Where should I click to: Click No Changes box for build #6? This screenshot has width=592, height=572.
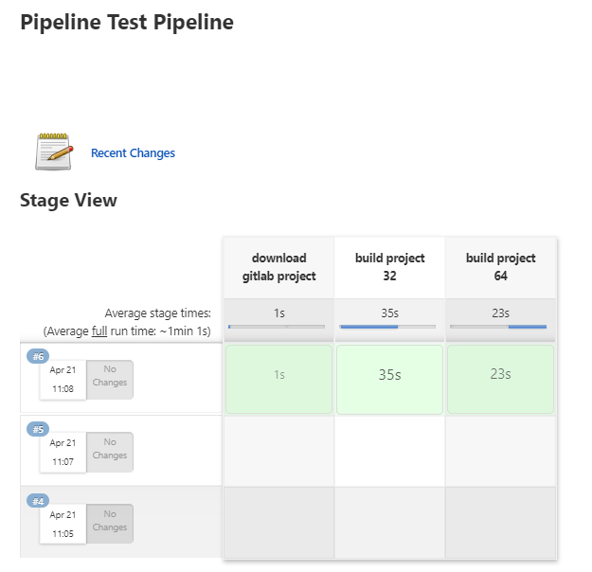click(x=110, y=377)
